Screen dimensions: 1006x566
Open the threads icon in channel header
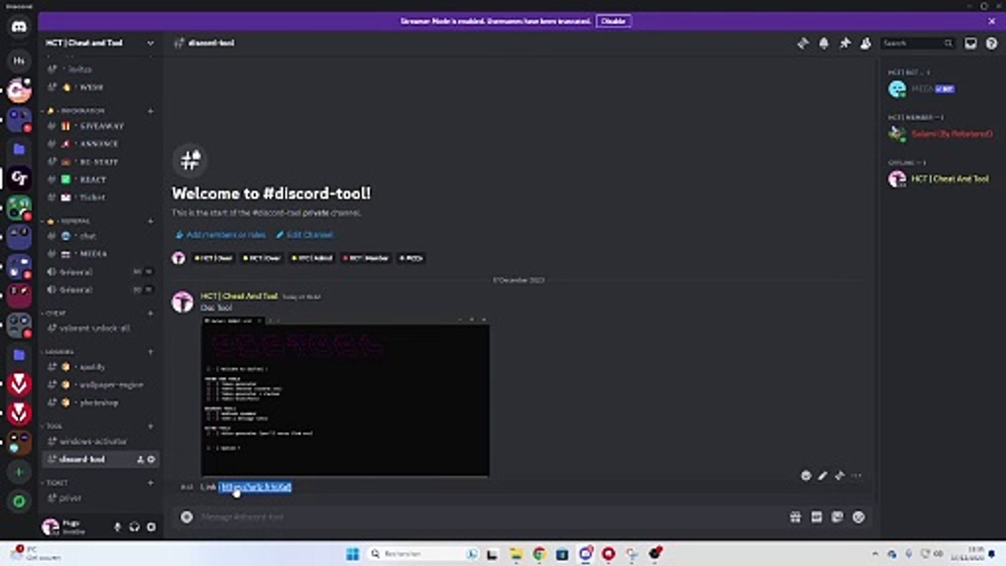[803, 43]
